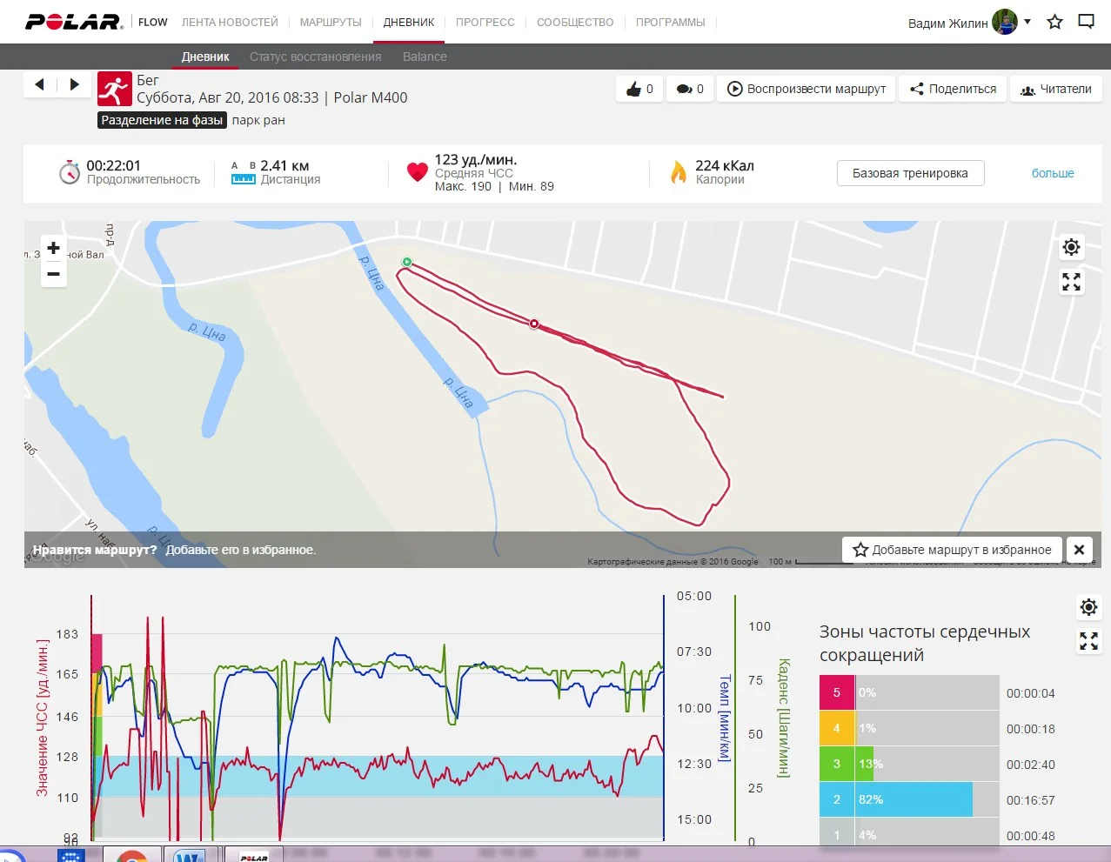
Task: Click the flame calories icon
Action: (x=679, y=172)
